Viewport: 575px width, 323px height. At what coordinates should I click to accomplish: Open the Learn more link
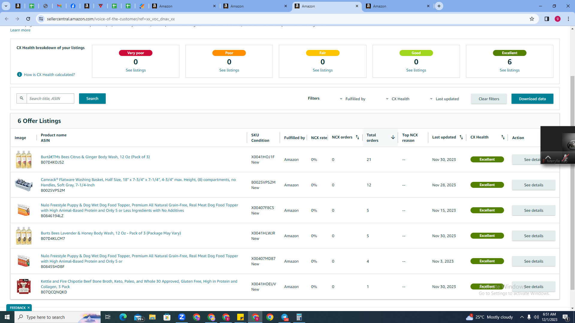[20, 30]
